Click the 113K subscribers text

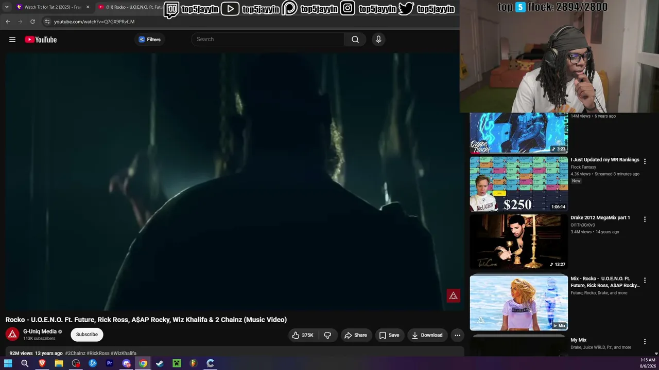pos(39,339)
